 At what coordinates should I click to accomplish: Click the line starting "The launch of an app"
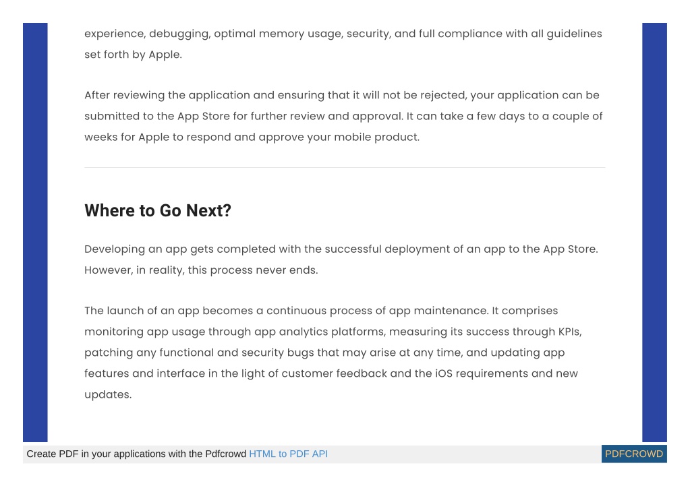coord(321,311)
